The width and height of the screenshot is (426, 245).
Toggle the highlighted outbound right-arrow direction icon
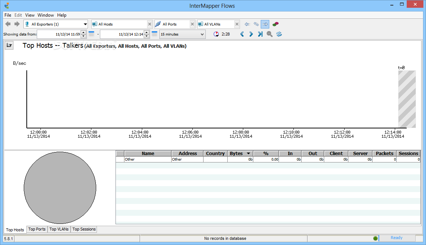click(265, 24)
